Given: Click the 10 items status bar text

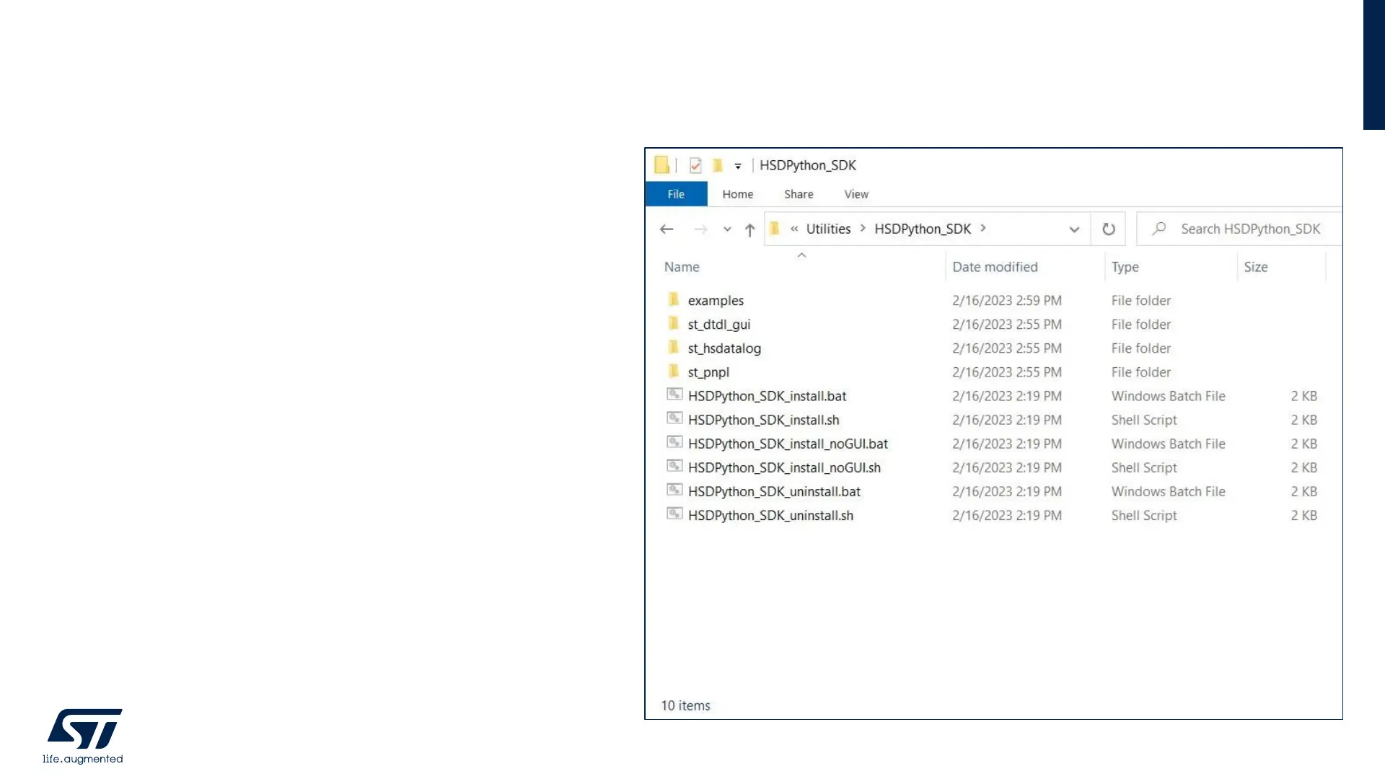Looking at the screenshot, I should [685, 705].
